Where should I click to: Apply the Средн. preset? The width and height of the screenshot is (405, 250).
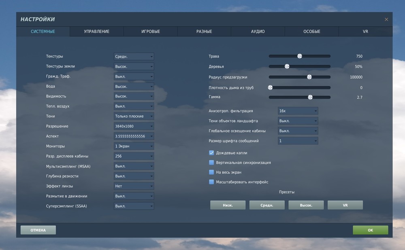pyautogui.click(x=267, y=205)
